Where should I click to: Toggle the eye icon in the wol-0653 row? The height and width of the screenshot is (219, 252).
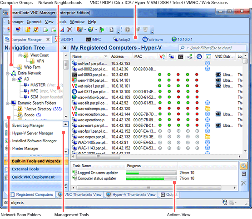pos(218,75)
